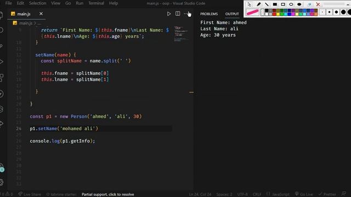Change line ending via CRLF status item
The height and width of the screenshot is (197, 351).
[257, 194]
